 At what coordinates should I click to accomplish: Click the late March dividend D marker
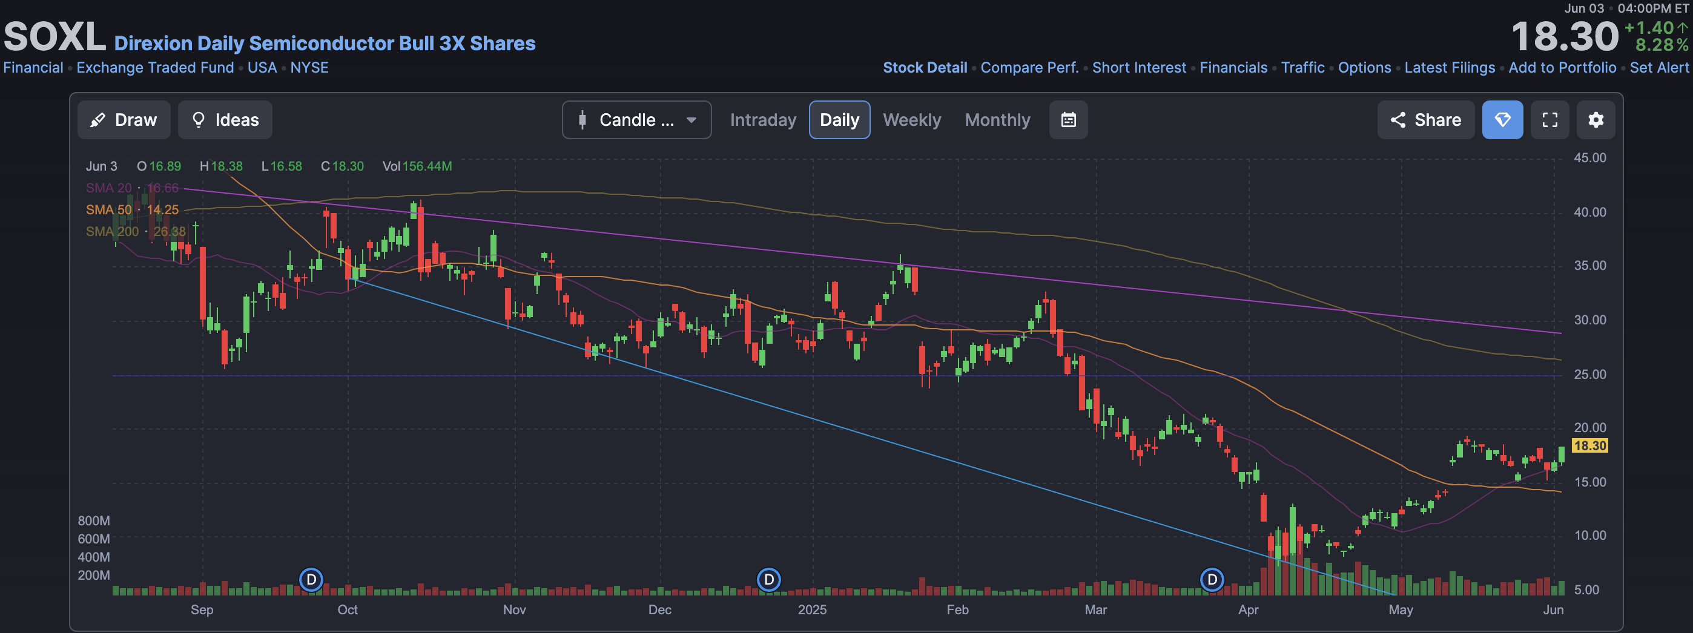tap(1212, 580)
